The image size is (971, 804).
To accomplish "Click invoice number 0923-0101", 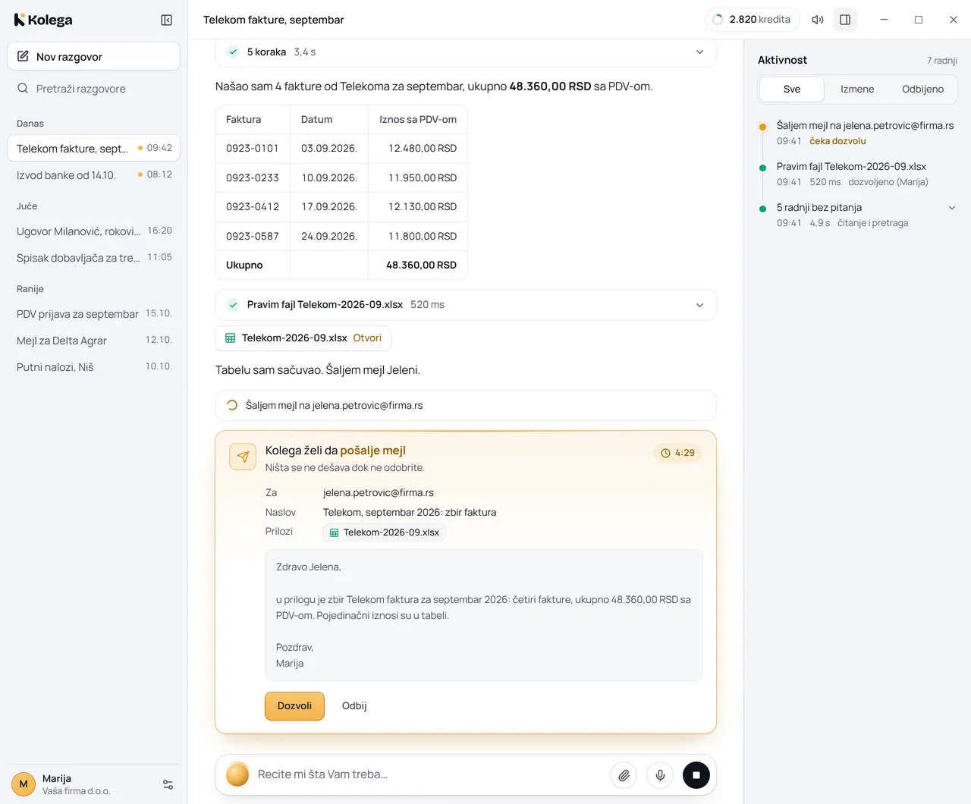I will (x=253, y=149).
